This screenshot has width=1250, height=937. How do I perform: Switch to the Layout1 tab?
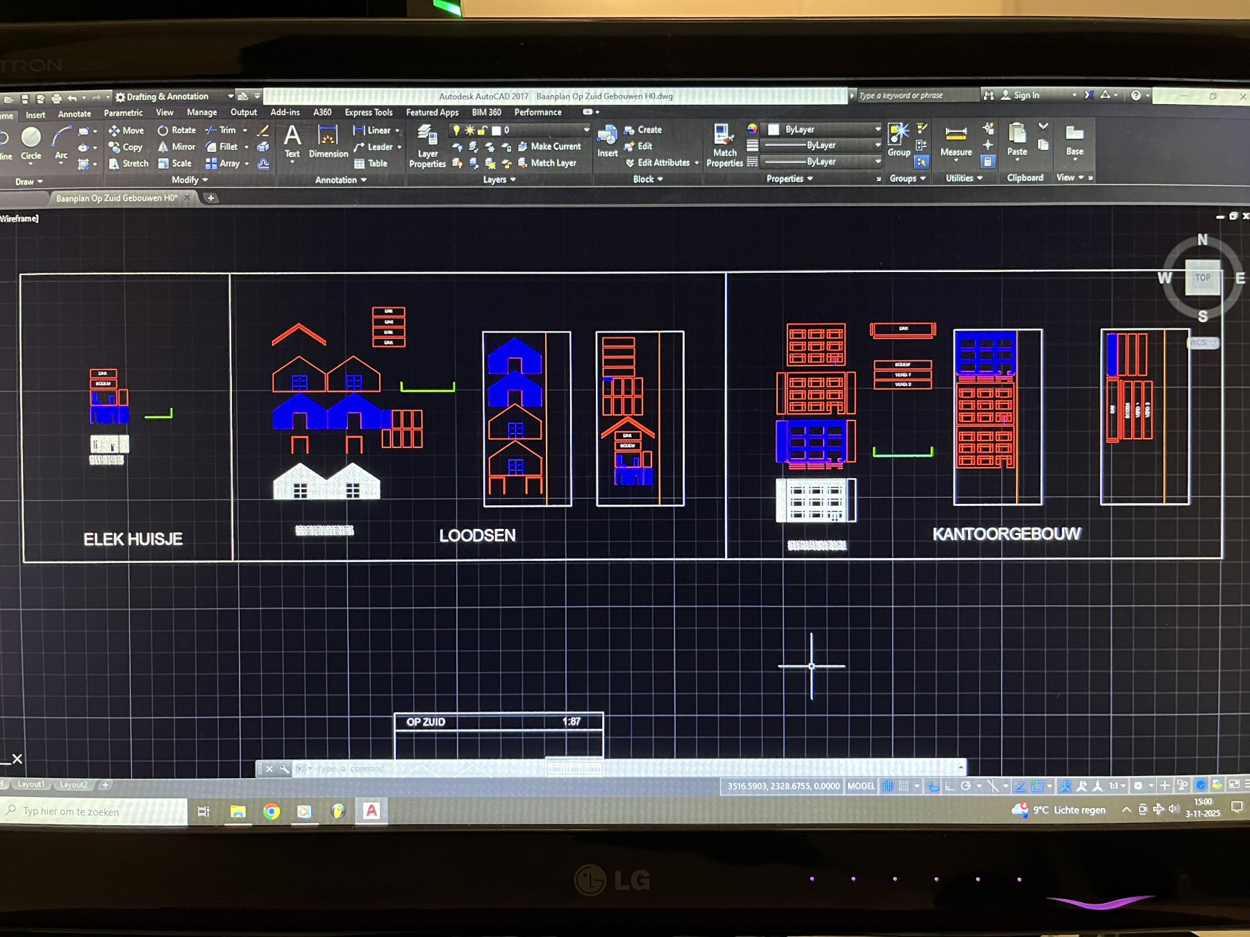pyautogui.click(x=31, y=784)
